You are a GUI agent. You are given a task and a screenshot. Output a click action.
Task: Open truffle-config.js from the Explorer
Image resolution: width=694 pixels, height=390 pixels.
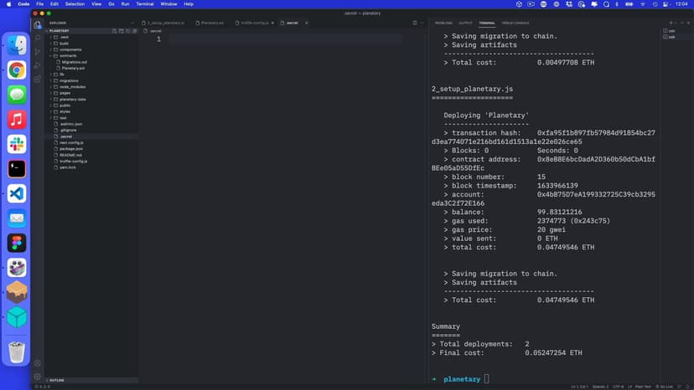tap(74, 161)
